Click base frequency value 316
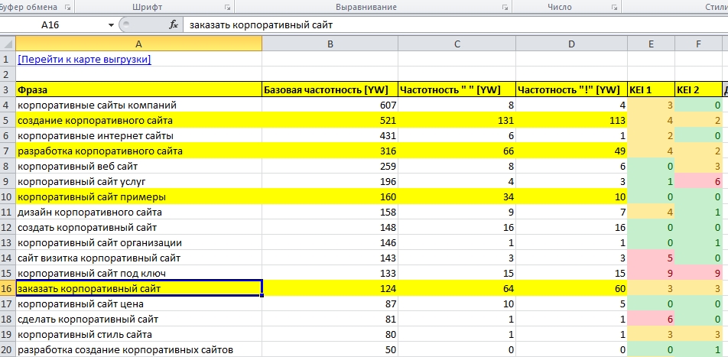Screen dimensions: 728x357 (x=330, y=151)
